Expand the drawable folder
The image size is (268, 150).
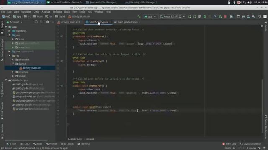tap(13, 60)
